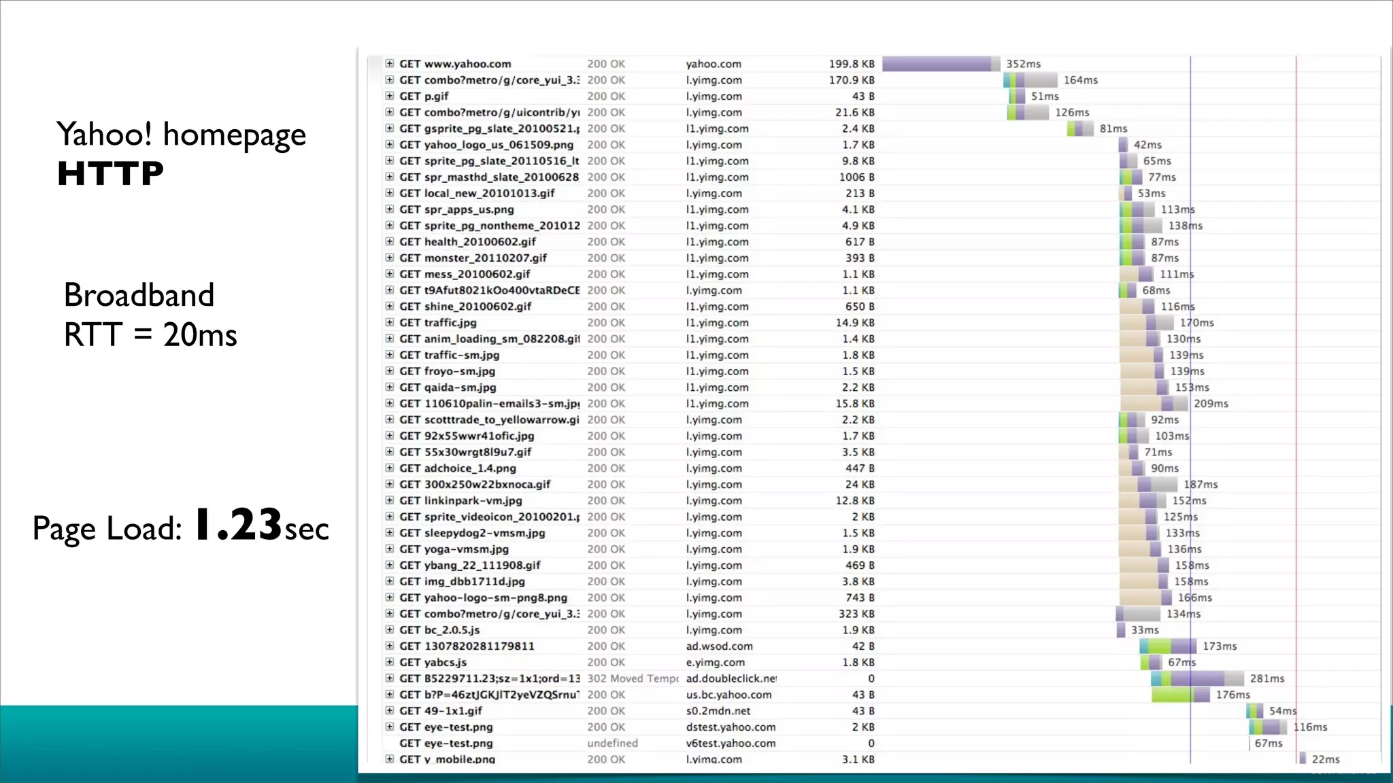
Task: Click the ad.doubleclick.net domain cell
Action: 731,678
